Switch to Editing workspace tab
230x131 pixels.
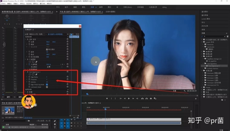[x=164, y=7]
